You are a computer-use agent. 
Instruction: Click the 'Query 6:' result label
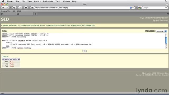coord(5,56)
